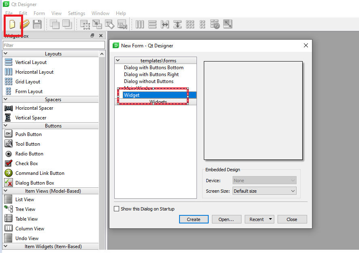359x253 pixels.
Task: Pick the Push Button widget icon
Action: pyautogui.click(x=9, y=134)
